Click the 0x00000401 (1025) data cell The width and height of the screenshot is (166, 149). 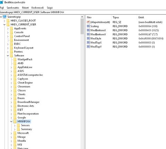point(148,30)
